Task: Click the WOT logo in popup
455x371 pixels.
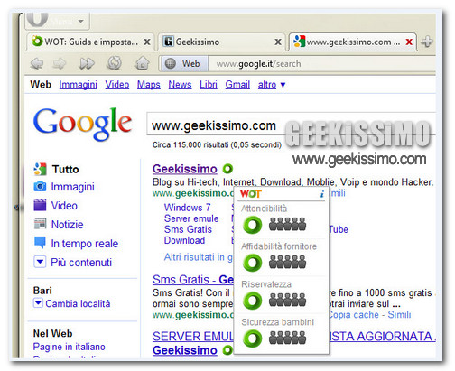Action: (251, 194)
